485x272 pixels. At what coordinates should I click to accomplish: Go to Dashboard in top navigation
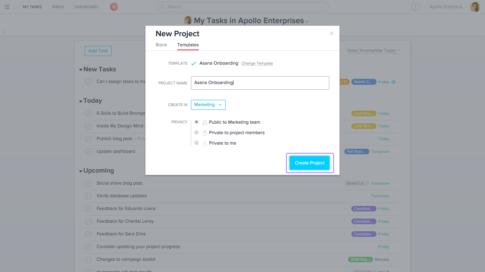(x=86, y=7)
